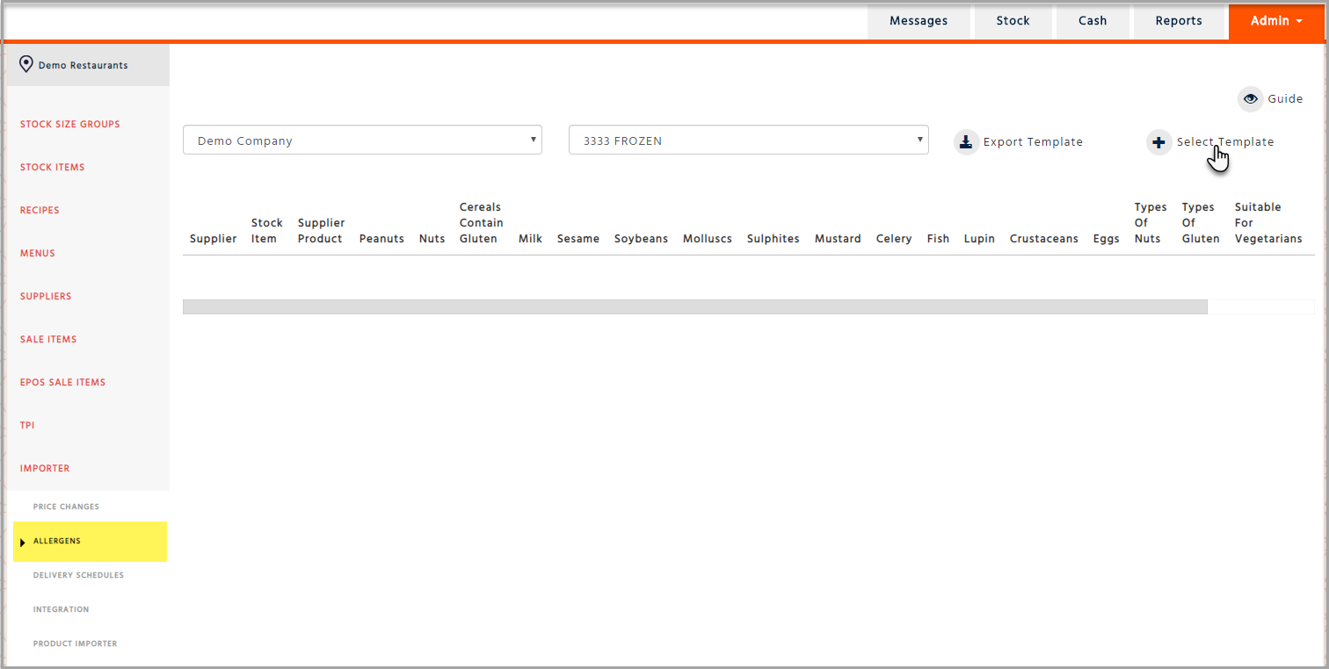Open Menus in the sidebar

pos(38,254)
